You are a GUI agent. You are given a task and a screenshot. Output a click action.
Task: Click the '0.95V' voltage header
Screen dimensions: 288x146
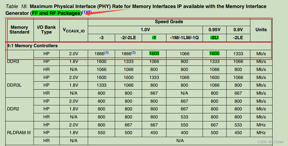point(214,30)
